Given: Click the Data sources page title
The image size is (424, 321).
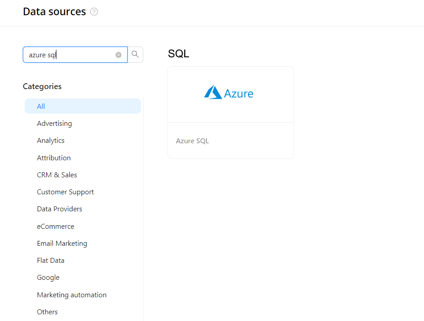Looking at the screenshot, I should click(x=54, y=12).
